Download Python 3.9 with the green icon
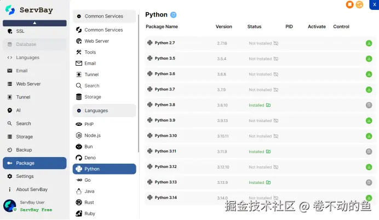Viewport: 379px width, 220px height. coord(369,120)
